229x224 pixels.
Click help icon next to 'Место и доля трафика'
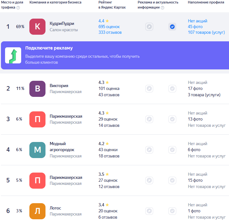(x=18, y=8)
